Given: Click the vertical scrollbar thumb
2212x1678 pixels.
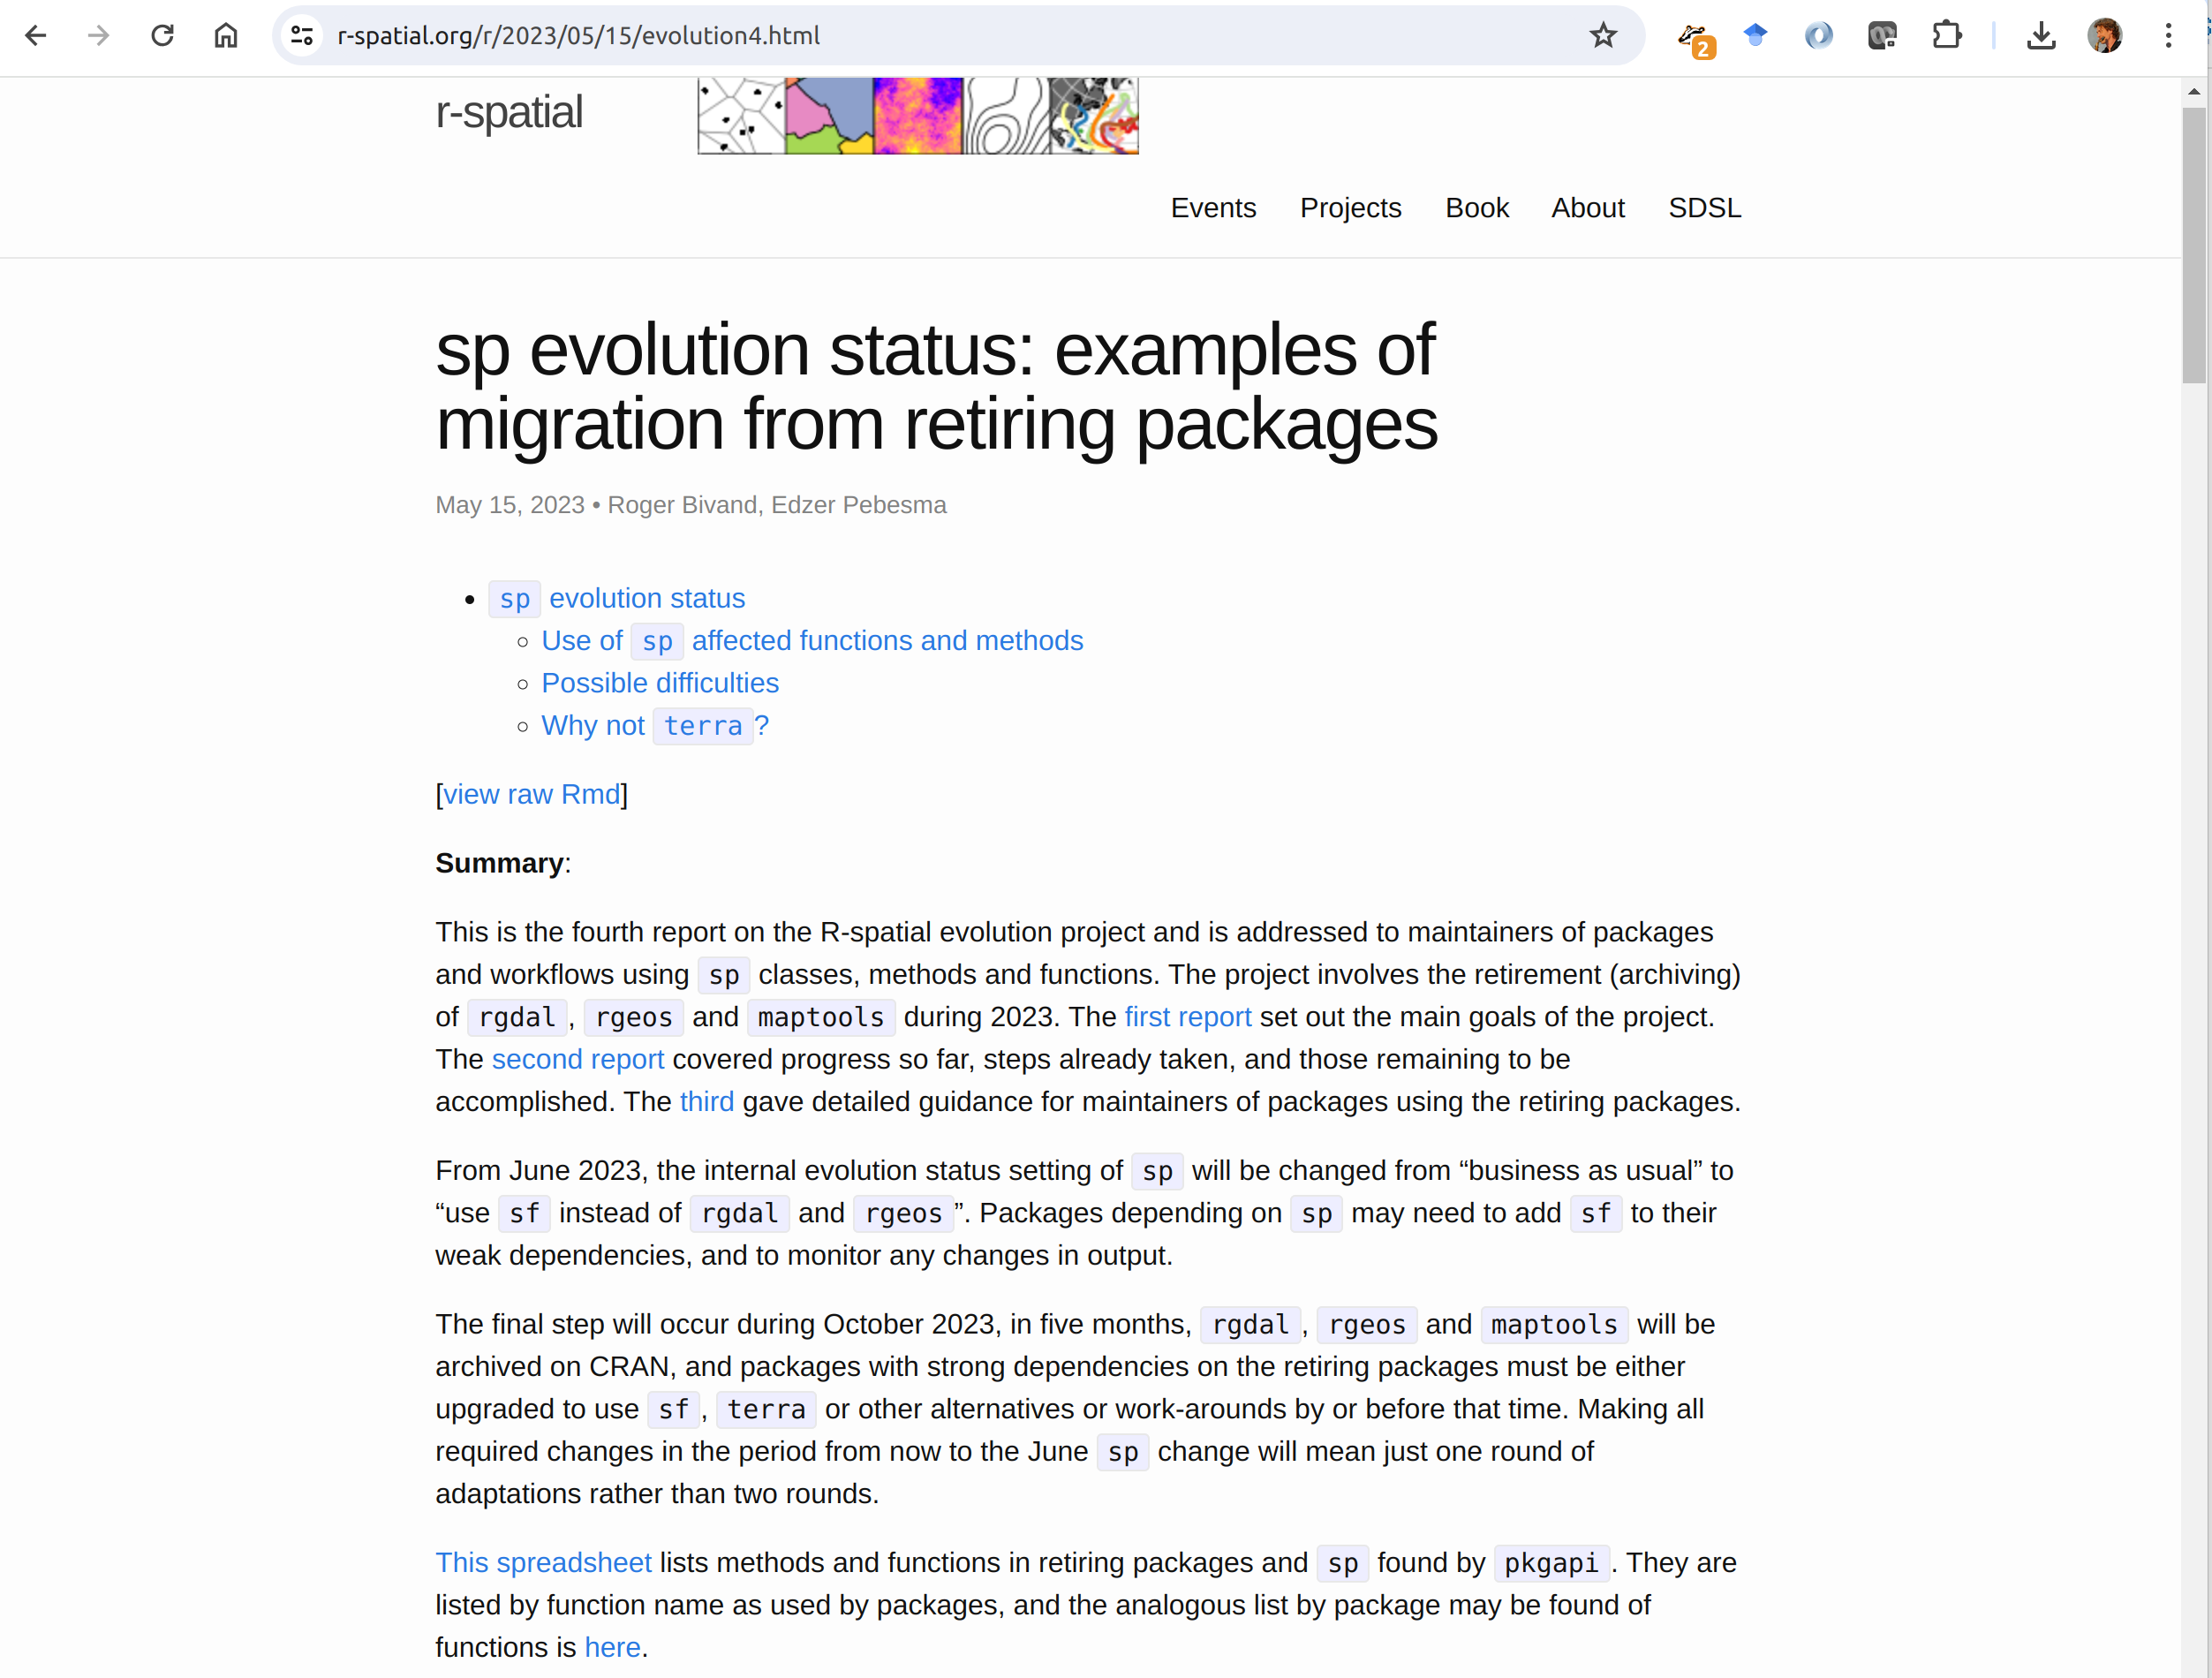Looking at the screenshot, I should (2193, 245).
